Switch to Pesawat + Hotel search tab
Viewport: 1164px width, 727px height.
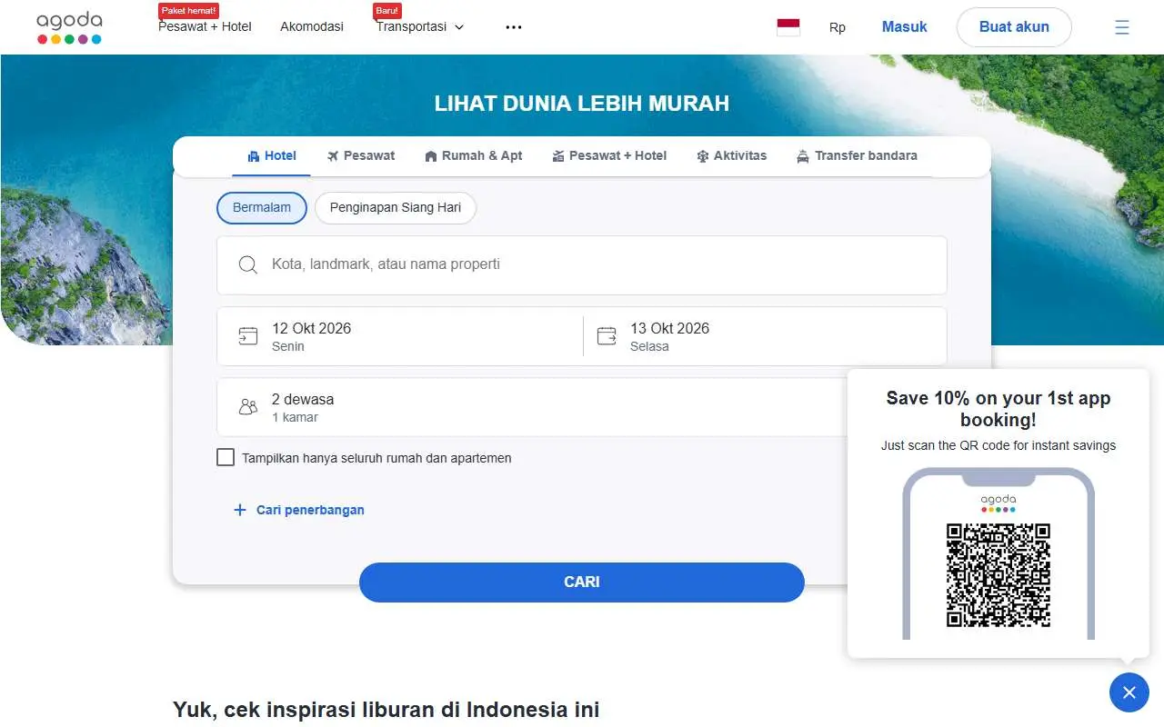click(x=609, y=155)
